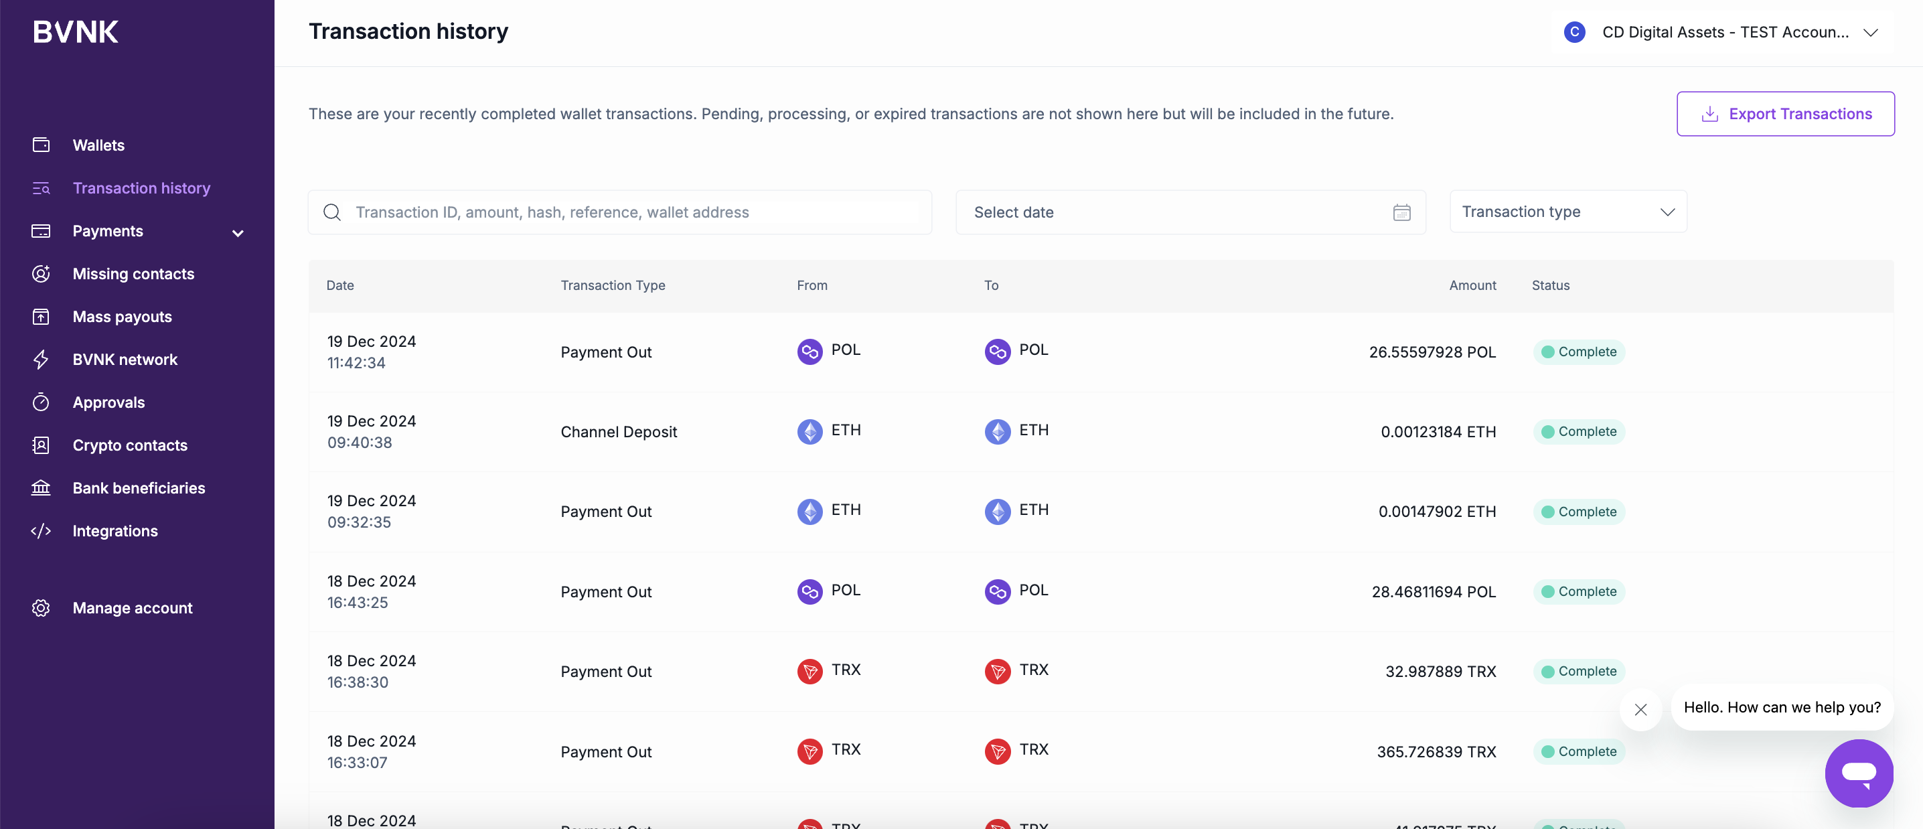Click the Crypto contacts icon
The height and width of the screenshot is (829, 1923).
coord(41,445)
